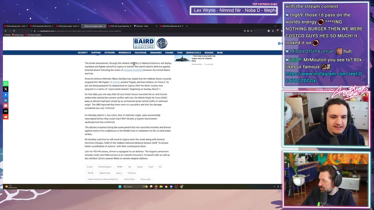
Task: Share article on X icon
Action: [x=6, y=89]
